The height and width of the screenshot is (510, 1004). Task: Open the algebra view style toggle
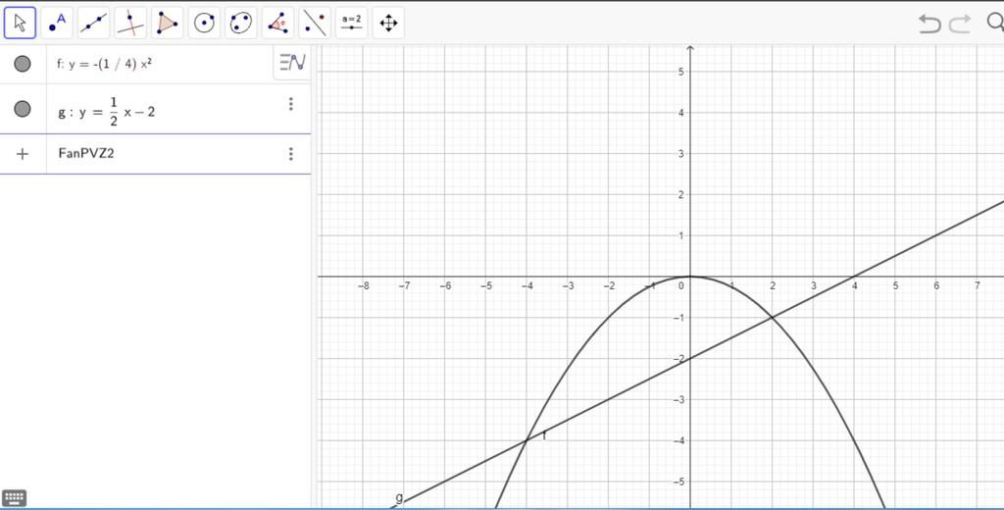coord(292,64)
